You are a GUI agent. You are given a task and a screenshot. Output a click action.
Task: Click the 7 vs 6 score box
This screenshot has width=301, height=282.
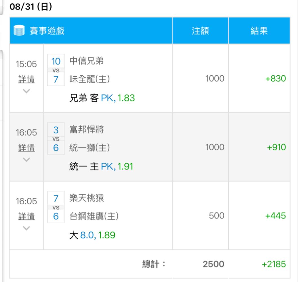pos(56,207)
